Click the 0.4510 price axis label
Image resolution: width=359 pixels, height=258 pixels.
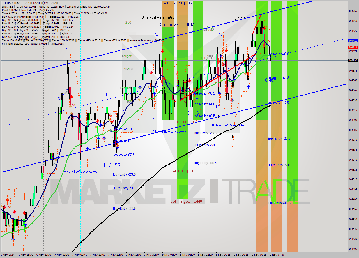click(x=353, y=179)
